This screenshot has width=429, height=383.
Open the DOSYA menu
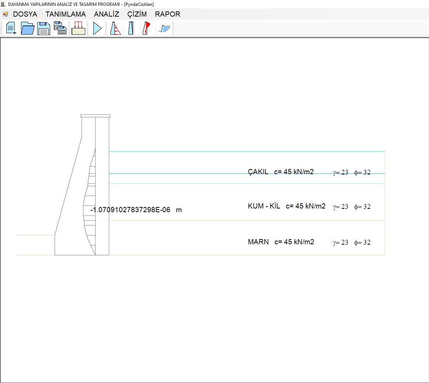click(x=25, y=14)
